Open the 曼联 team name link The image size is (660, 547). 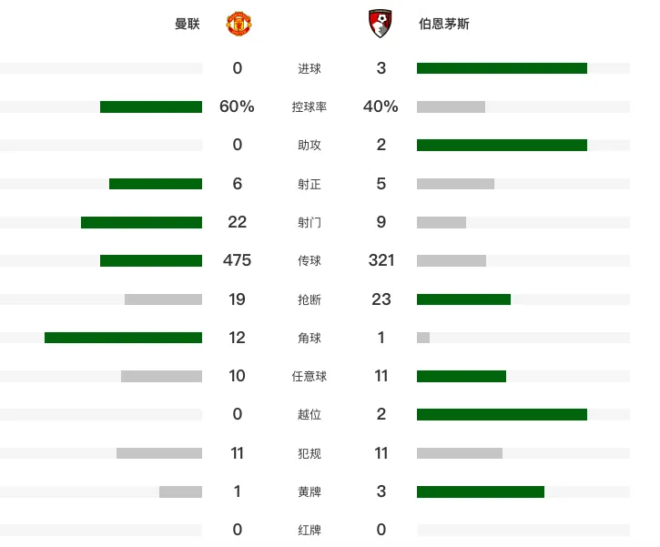tap(188, 24)
